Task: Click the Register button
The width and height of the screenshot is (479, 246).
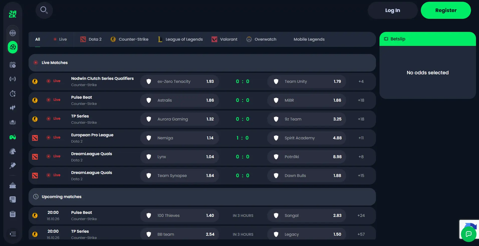Action: pyautogui.click(x=446, y=10)
